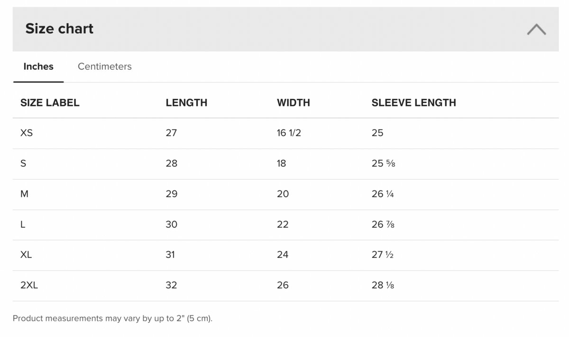Viewport: 569px width, 337px height.
Task: Click the WIDTH column header
Action: (294, 103)
